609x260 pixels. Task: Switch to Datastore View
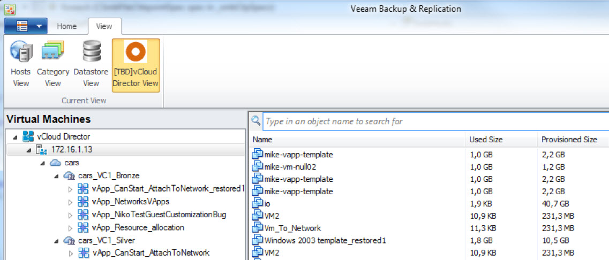tap(91, 65)
